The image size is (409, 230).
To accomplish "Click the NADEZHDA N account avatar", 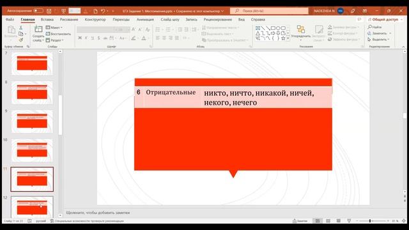I will coord(341,11).
